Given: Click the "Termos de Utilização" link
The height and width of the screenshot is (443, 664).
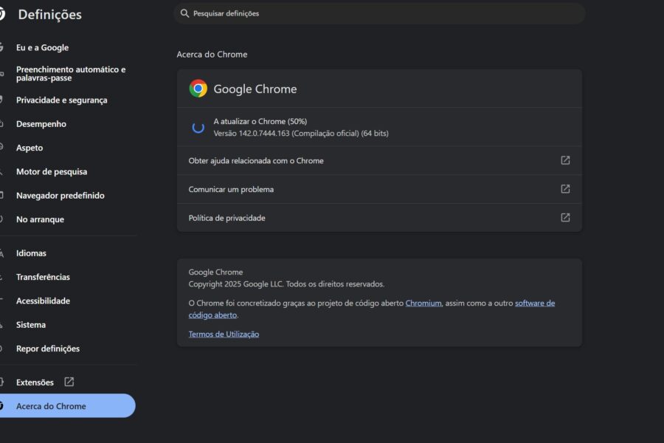Looking at the screenshot, I should coord(223,333).
